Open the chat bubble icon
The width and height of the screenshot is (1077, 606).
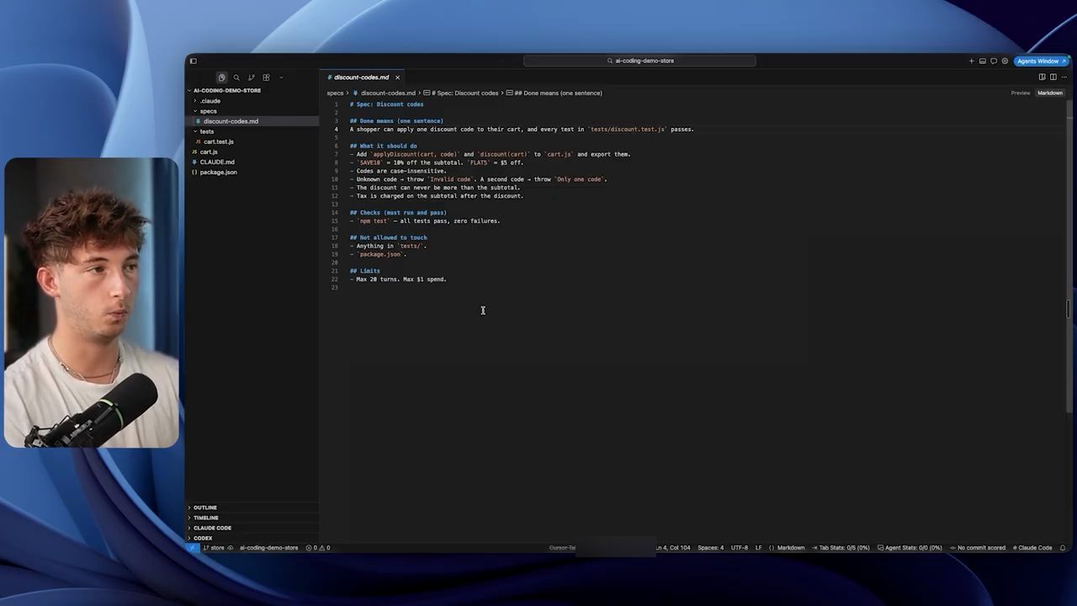(x=994, y=61)
